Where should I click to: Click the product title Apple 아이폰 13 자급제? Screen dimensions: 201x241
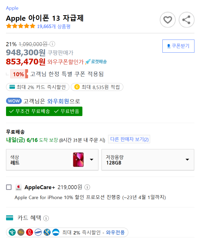pyautogui.click(x=45, y=18)
